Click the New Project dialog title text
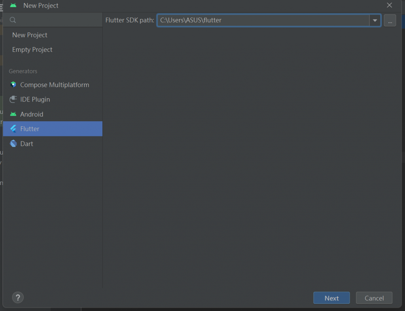Screen dimensions: 405x311 [41, 6]
